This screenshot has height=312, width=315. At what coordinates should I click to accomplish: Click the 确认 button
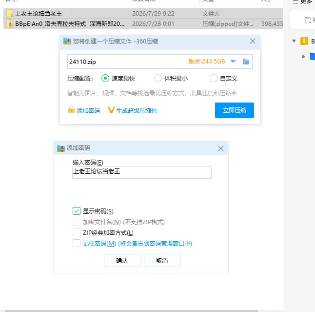(x=122, y=261)
